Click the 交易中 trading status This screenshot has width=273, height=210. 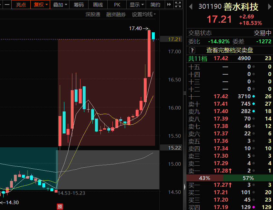click(x=262, y=33)
